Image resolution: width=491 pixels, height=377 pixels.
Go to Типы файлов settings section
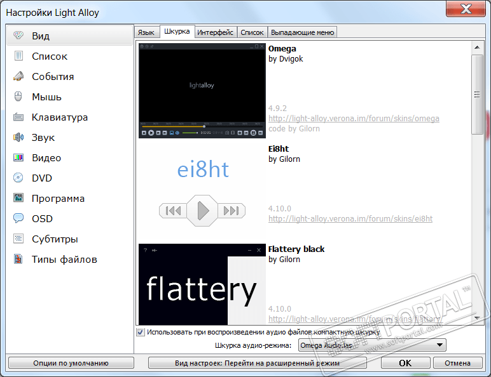point(69,260)
